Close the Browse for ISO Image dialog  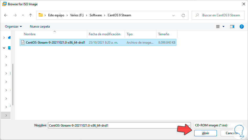244,4
